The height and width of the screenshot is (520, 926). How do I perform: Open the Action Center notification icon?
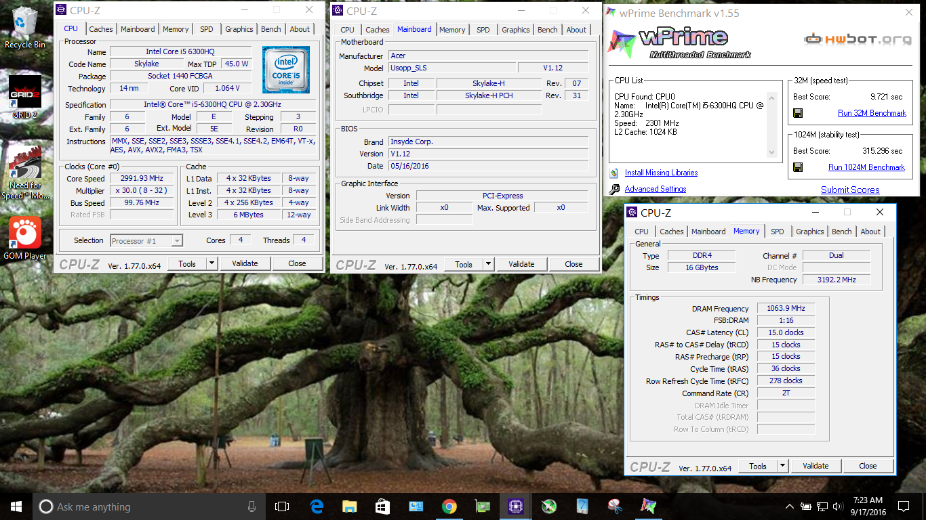tap(903, 506)
